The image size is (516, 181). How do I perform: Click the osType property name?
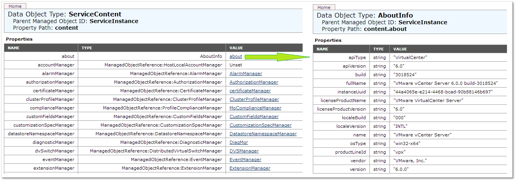coord(358,143)
